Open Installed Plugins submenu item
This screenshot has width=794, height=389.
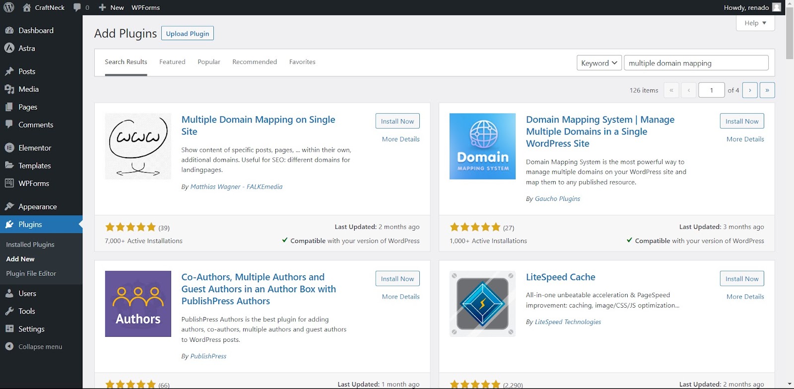tap(30, 245)
